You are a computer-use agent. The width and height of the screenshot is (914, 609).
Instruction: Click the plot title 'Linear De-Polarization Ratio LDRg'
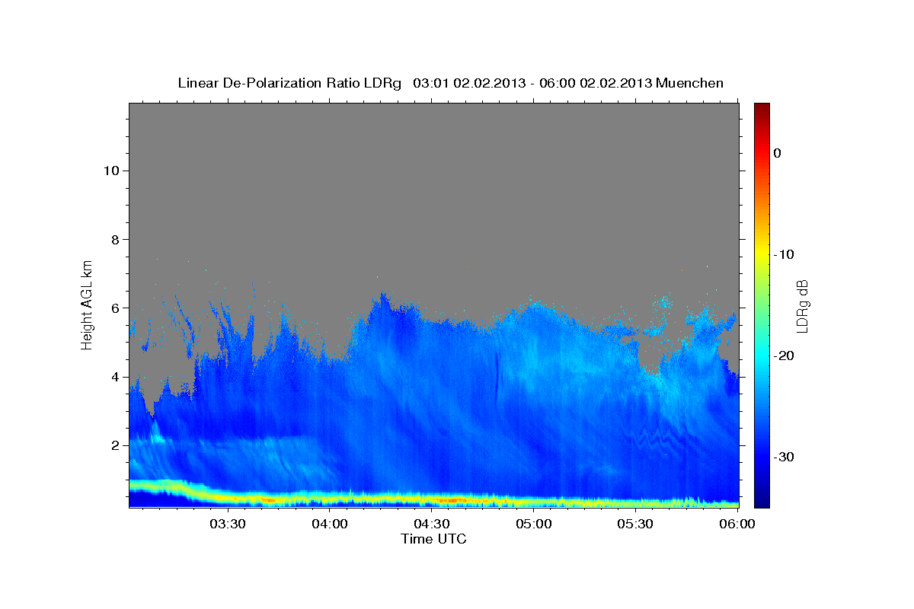[x=289, y=83]
